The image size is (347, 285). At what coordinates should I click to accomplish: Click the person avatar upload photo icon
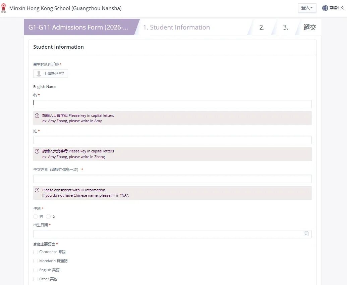[39, 74]
